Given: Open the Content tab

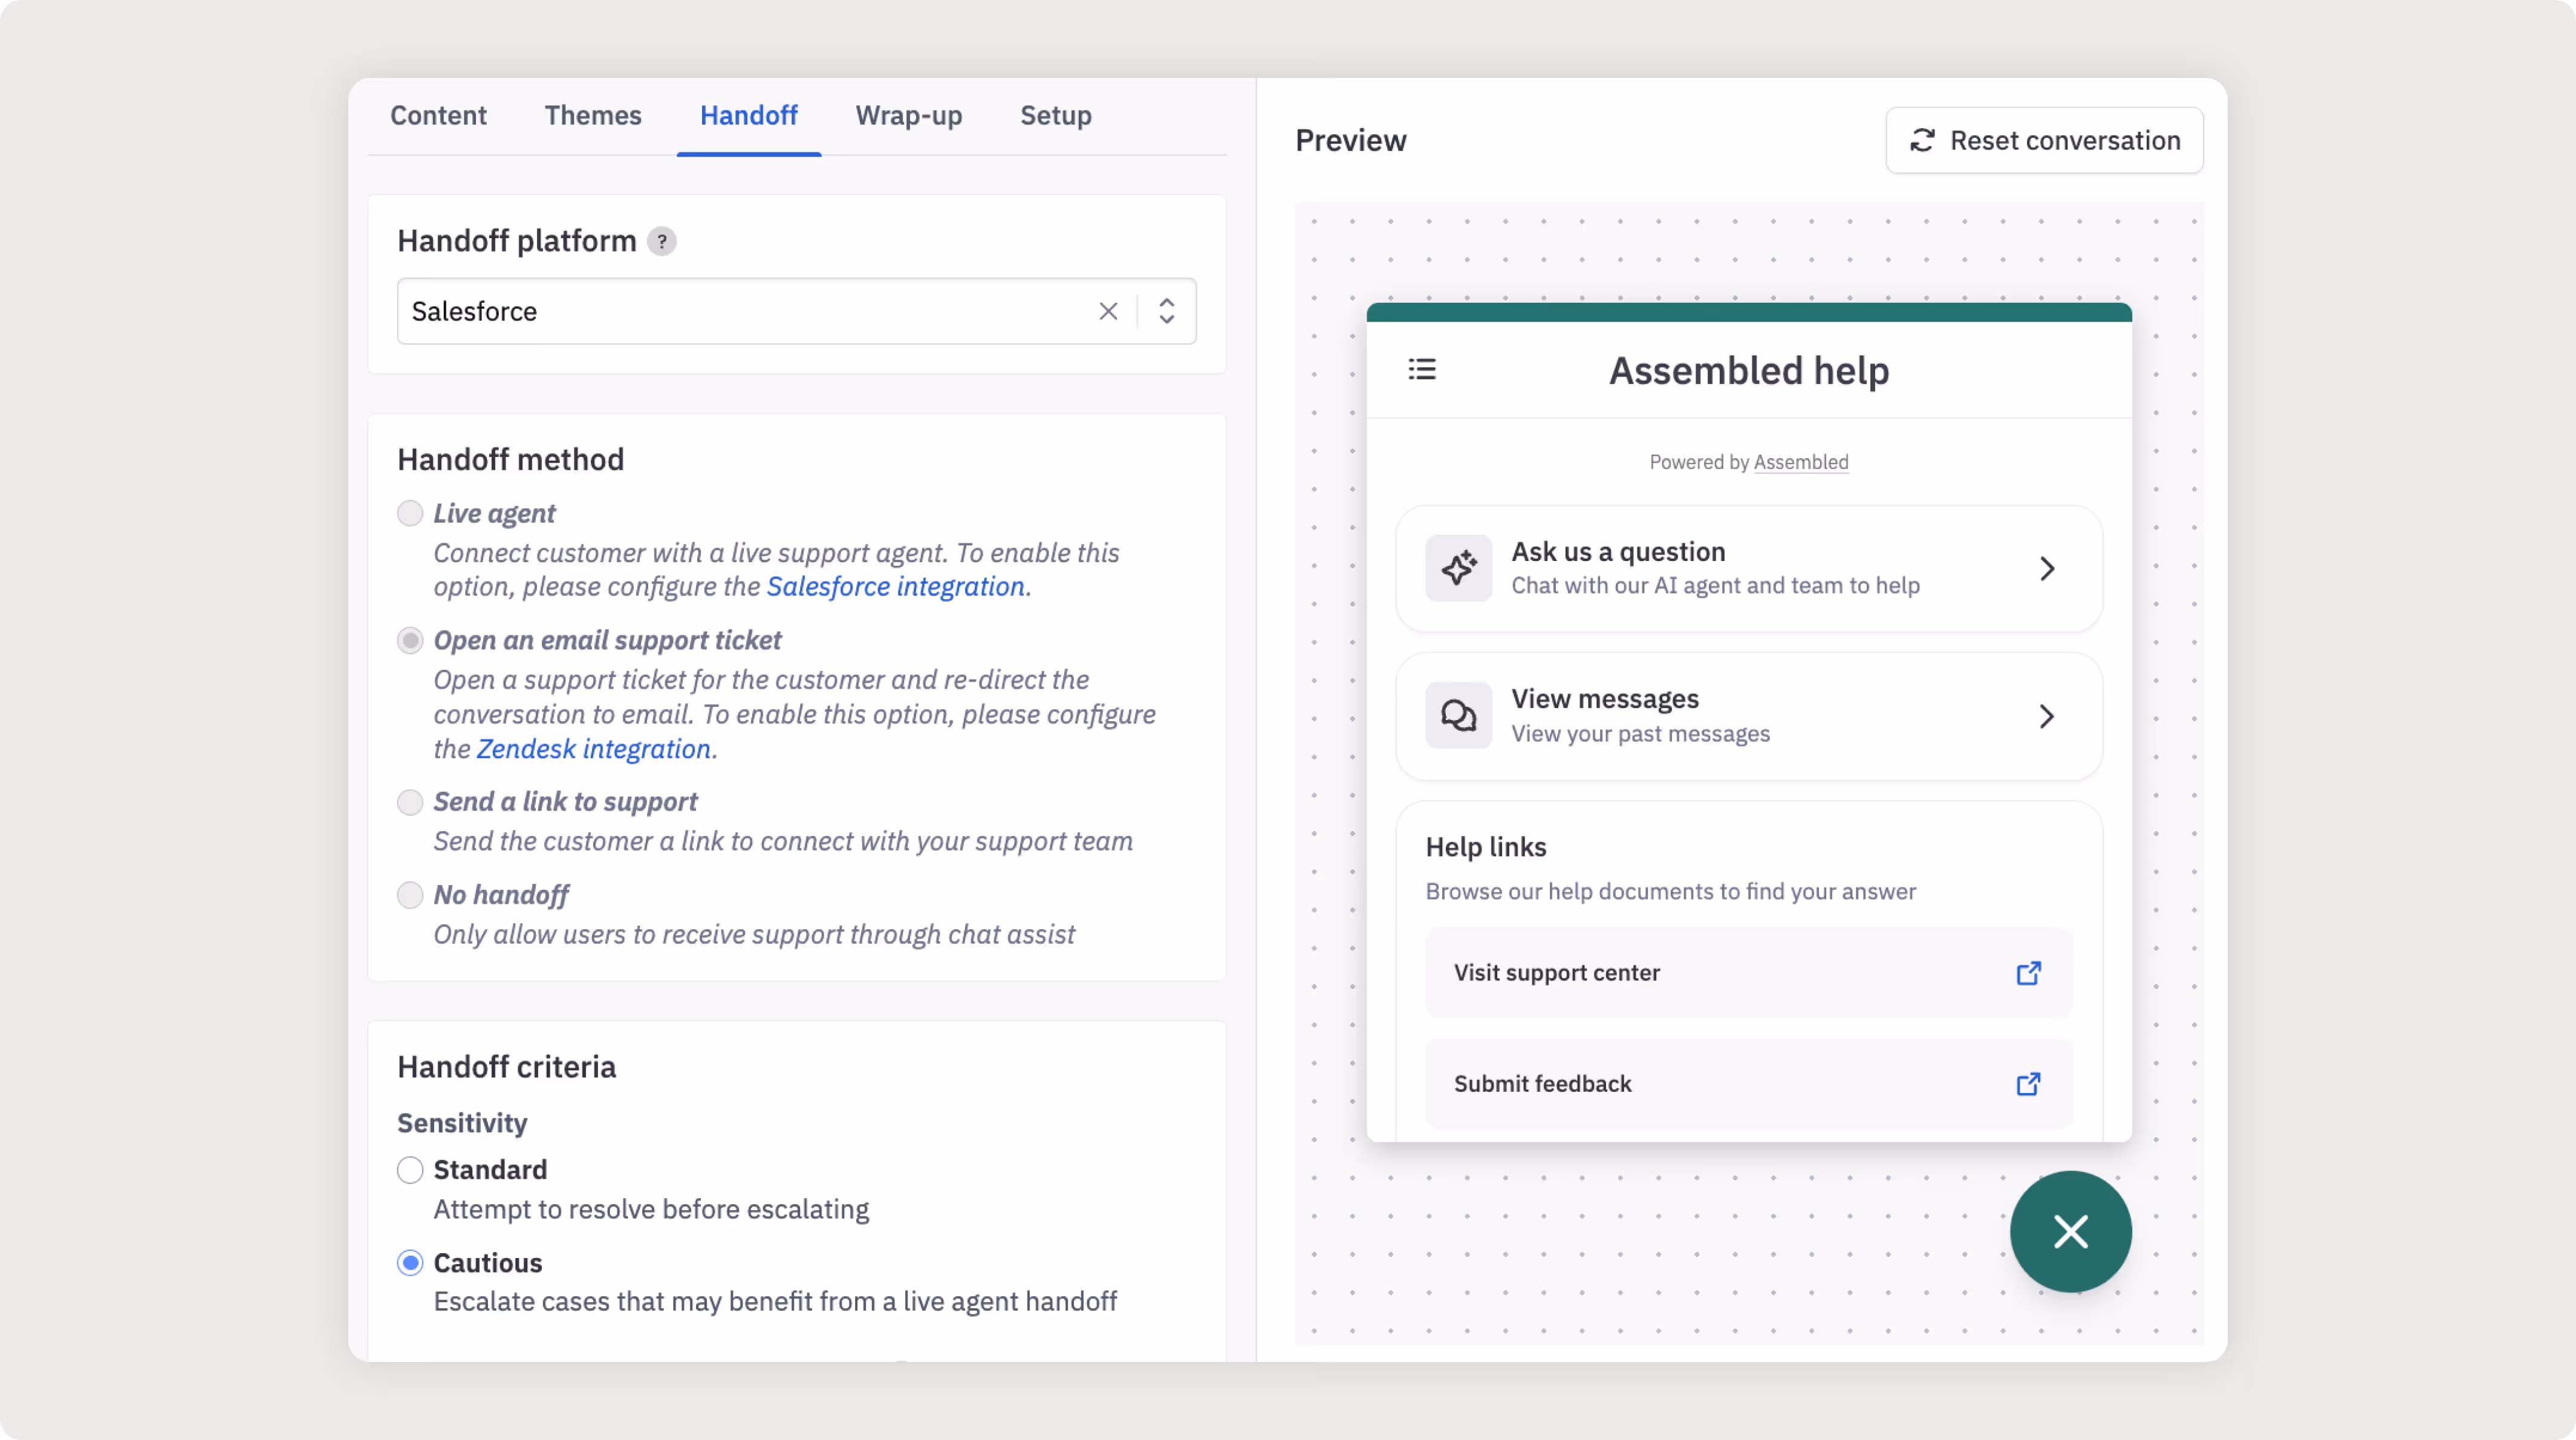Looking at the screenshot, I should coord(438,115).
